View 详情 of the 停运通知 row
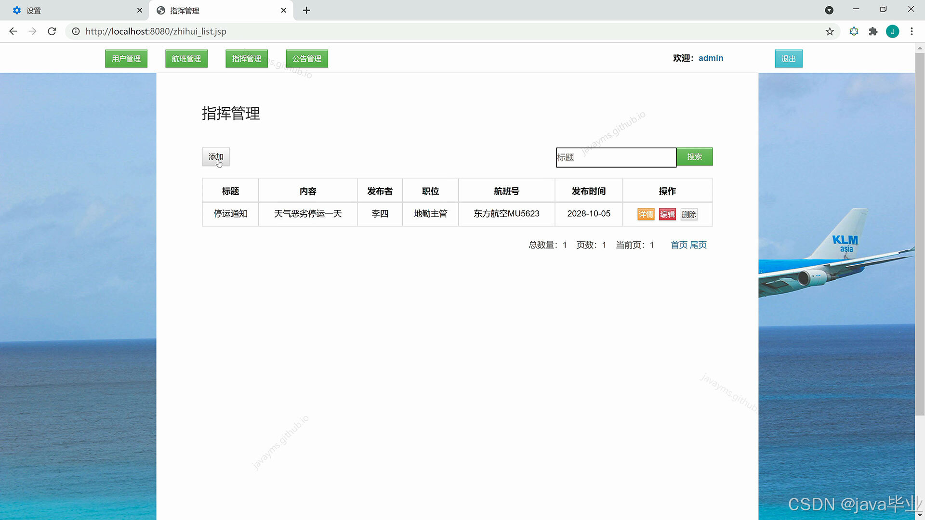The width and height of the screenshot is (925, 520). tap(646, 214)
